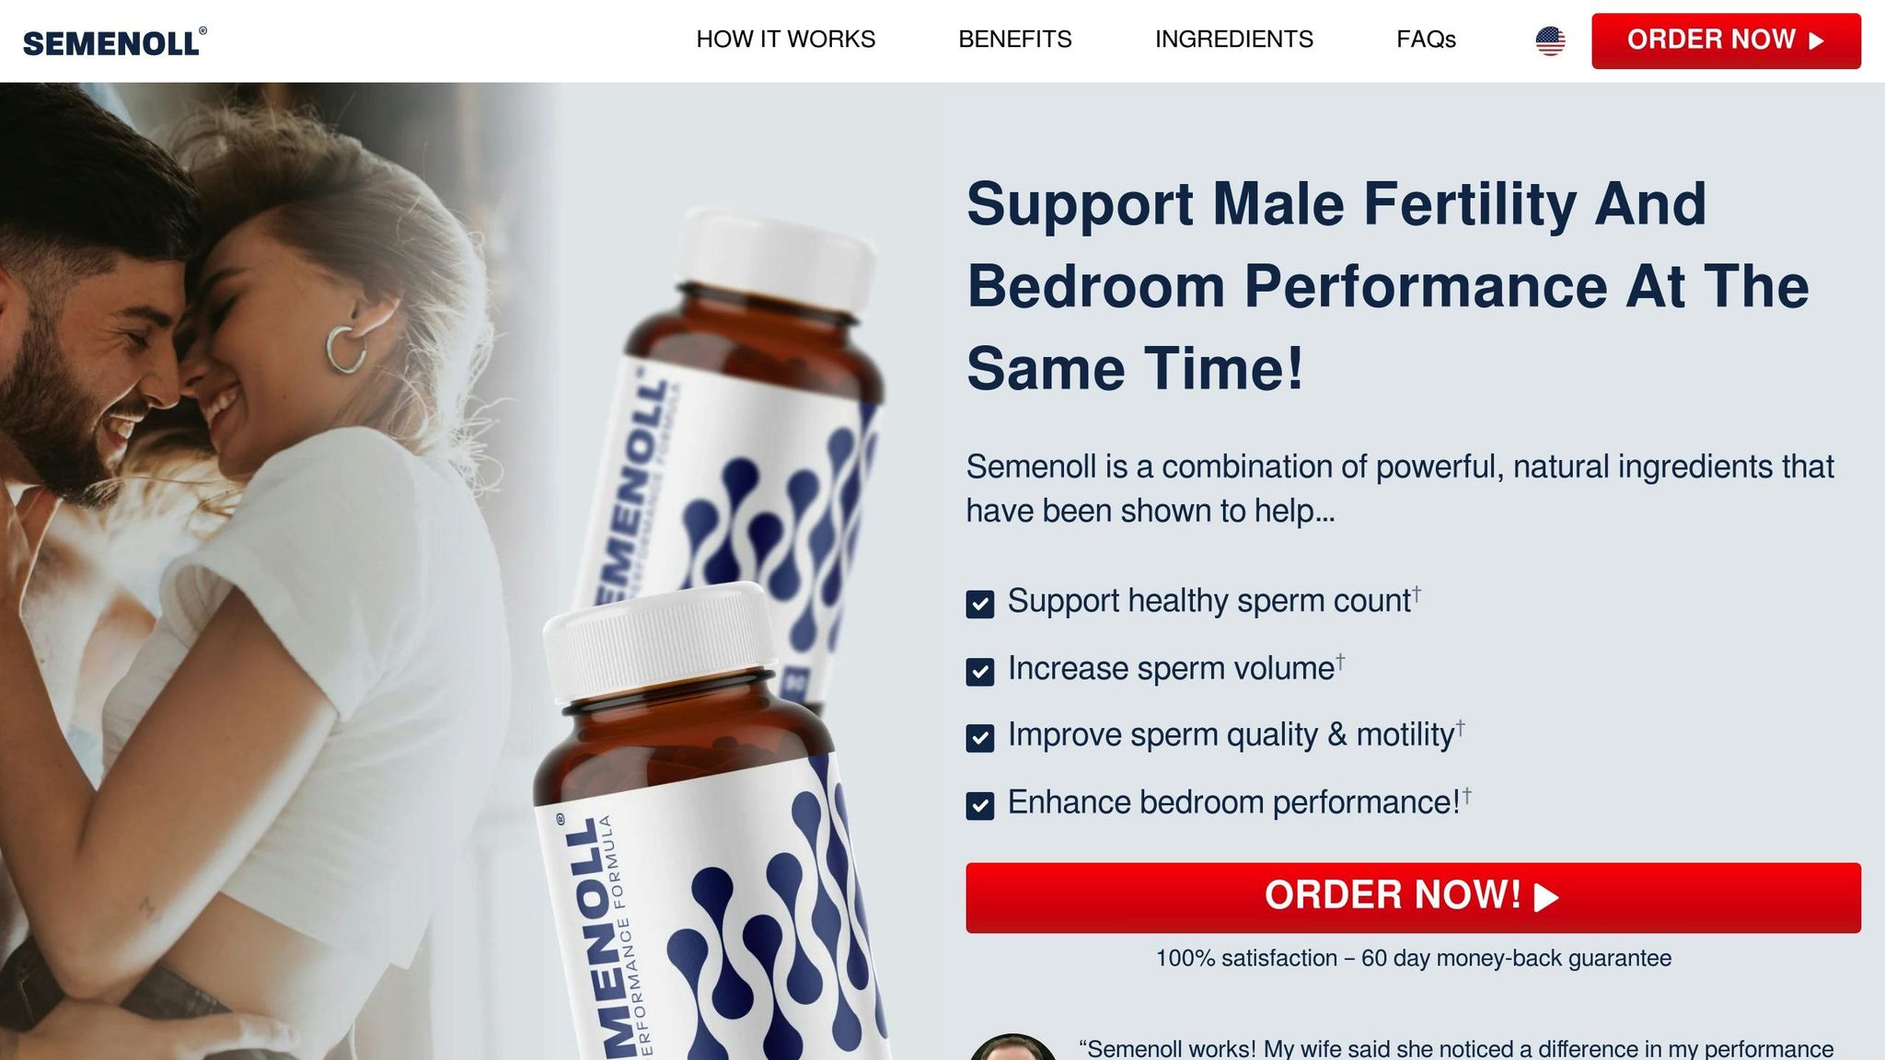Click the Semenoll logo in the header
Image resolution: width=1885 pixels, height=1060 pixels.
pos(115,42)
